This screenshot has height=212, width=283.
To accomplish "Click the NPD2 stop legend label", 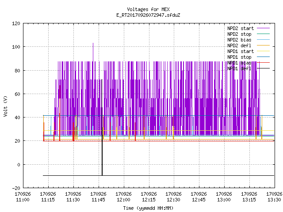I will 239,34.
